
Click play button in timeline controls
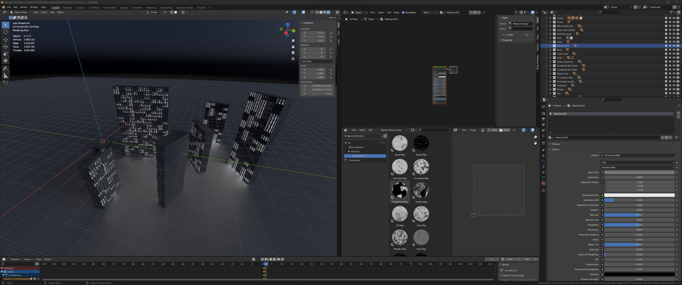(274, 259)
